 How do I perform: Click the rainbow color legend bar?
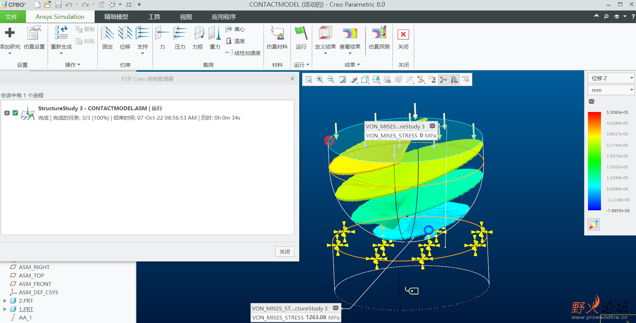(594, 161)
